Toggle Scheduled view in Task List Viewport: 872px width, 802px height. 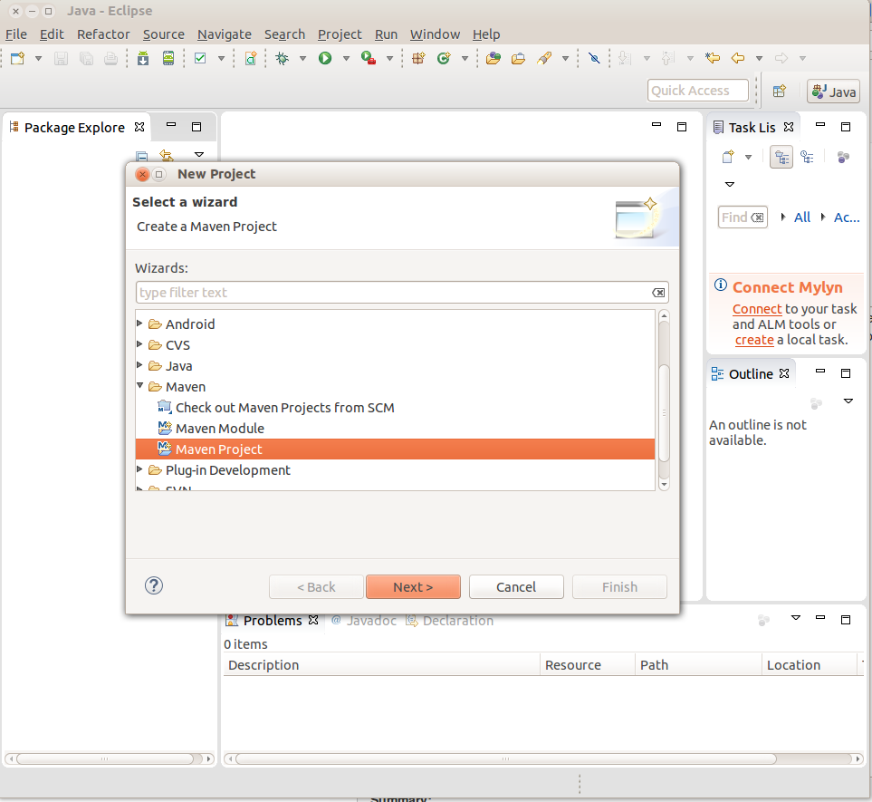tap(808, 157)
